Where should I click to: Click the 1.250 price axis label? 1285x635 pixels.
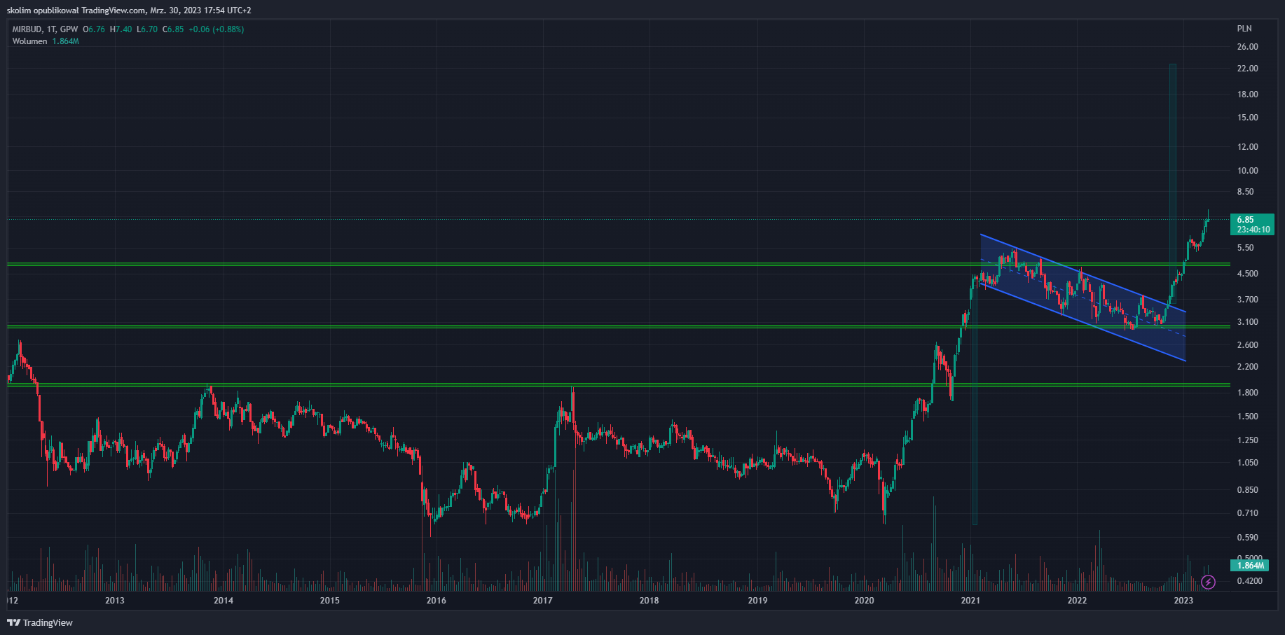coord(1247,440)
